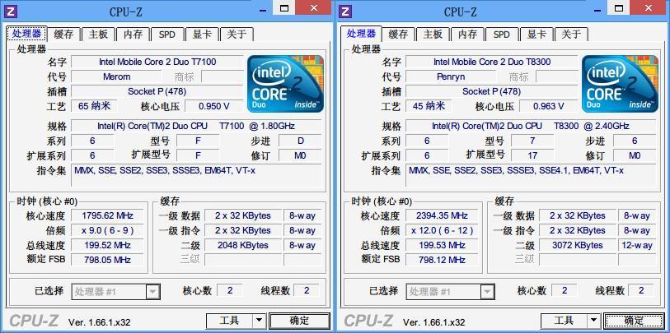The width and height of the screenshot is (670, 333).
Task: Click the x 12.0 ( 6 - 12 ) multiplier value
Action: point(442,231)
